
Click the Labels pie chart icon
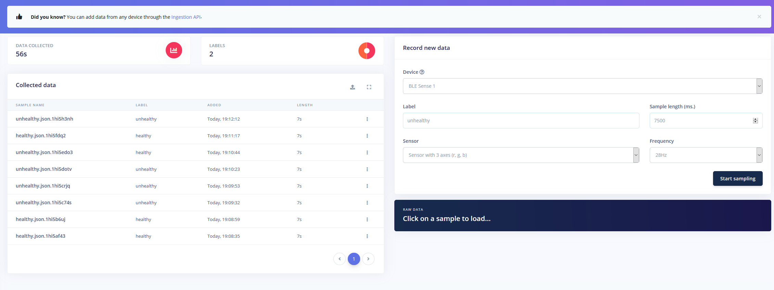[x=367, y=51]
